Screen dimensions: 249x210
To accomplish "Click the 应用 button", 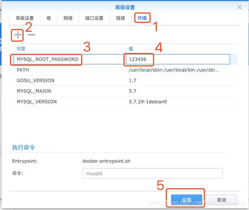I will tap(186, 200).
